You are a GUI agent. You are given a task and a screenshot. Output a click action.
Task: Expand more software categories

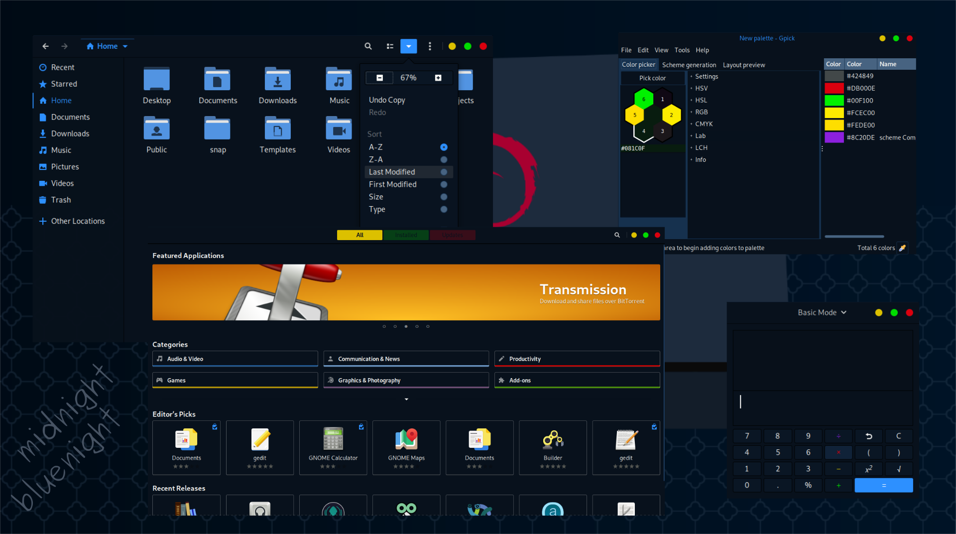pos(406,400)
